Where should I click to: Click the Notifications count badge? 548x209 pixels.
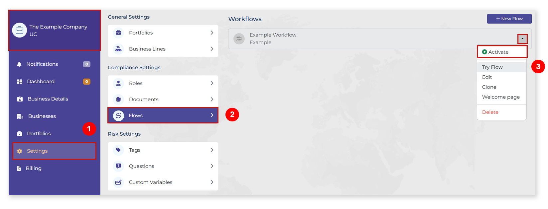click(86, 64)
